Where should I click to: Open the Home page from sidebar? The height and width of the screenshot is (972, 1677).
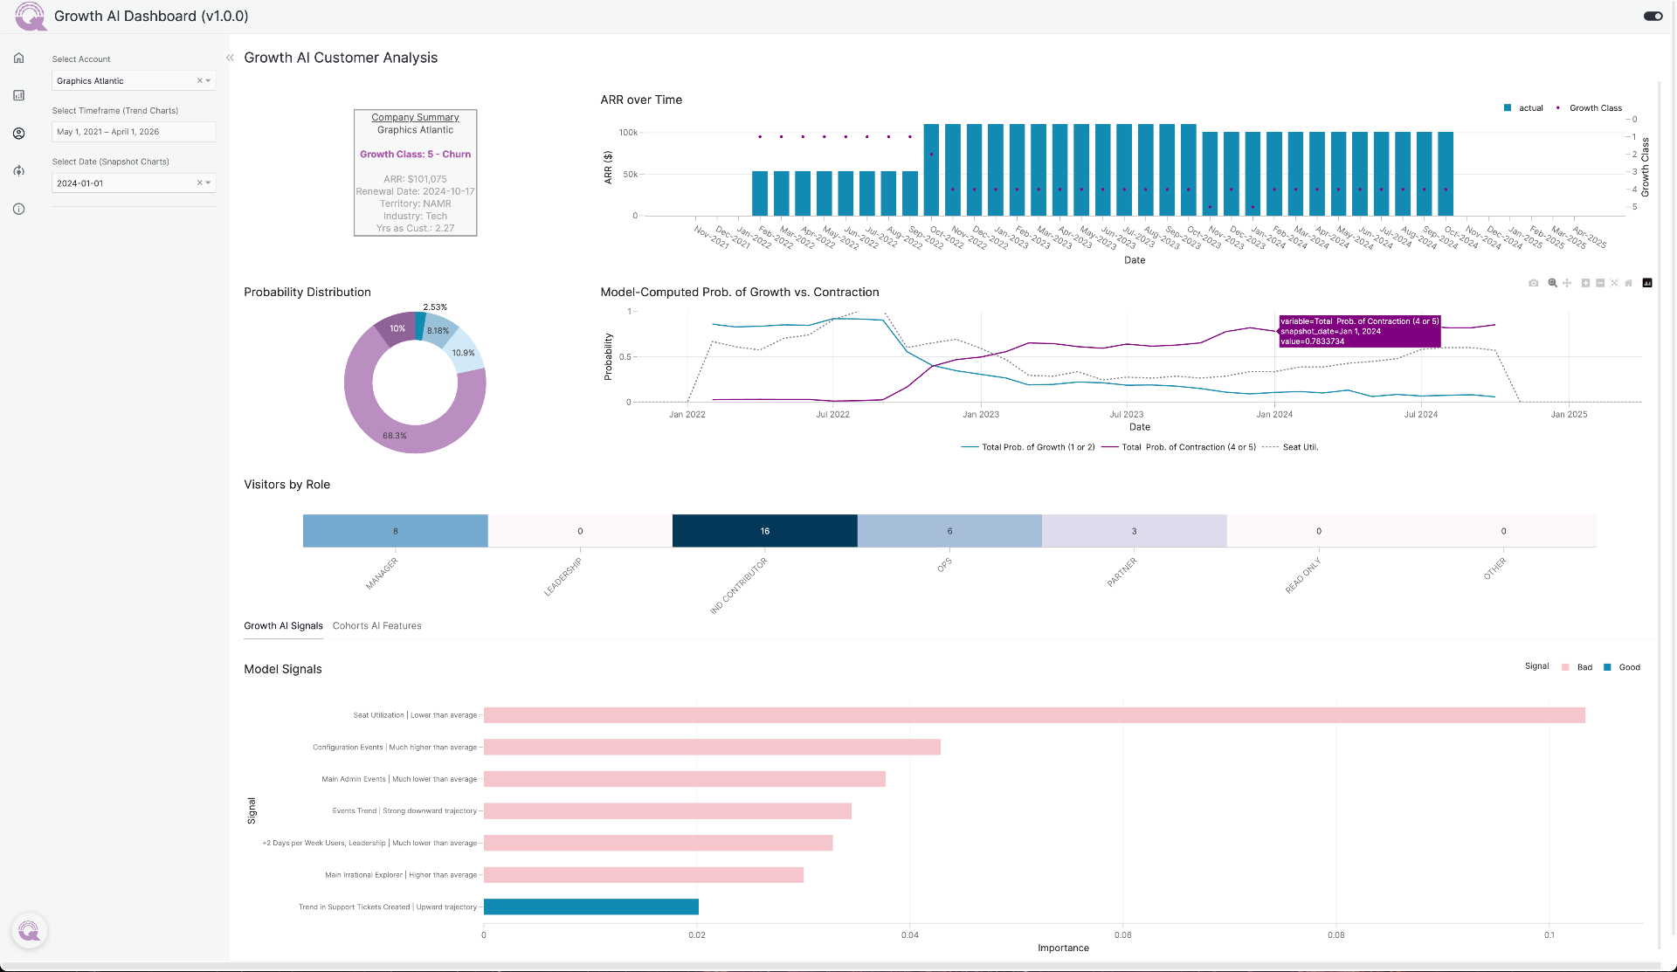pyautogui.click(x=18, y=58)
